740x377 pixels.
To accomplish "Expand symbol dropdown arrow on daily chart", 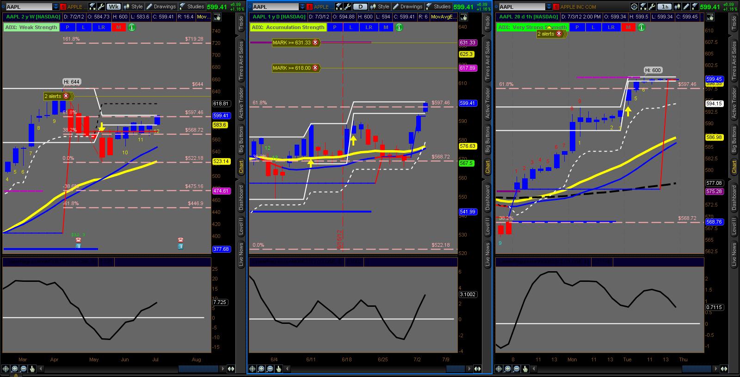I will tap(302, 7).
